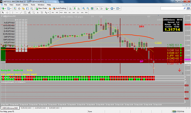Image resolution: width=191 pixels, height=113 pixels.
Task: Switch to the EURGBP,M15 chart tab
Action: coord(54,108)
